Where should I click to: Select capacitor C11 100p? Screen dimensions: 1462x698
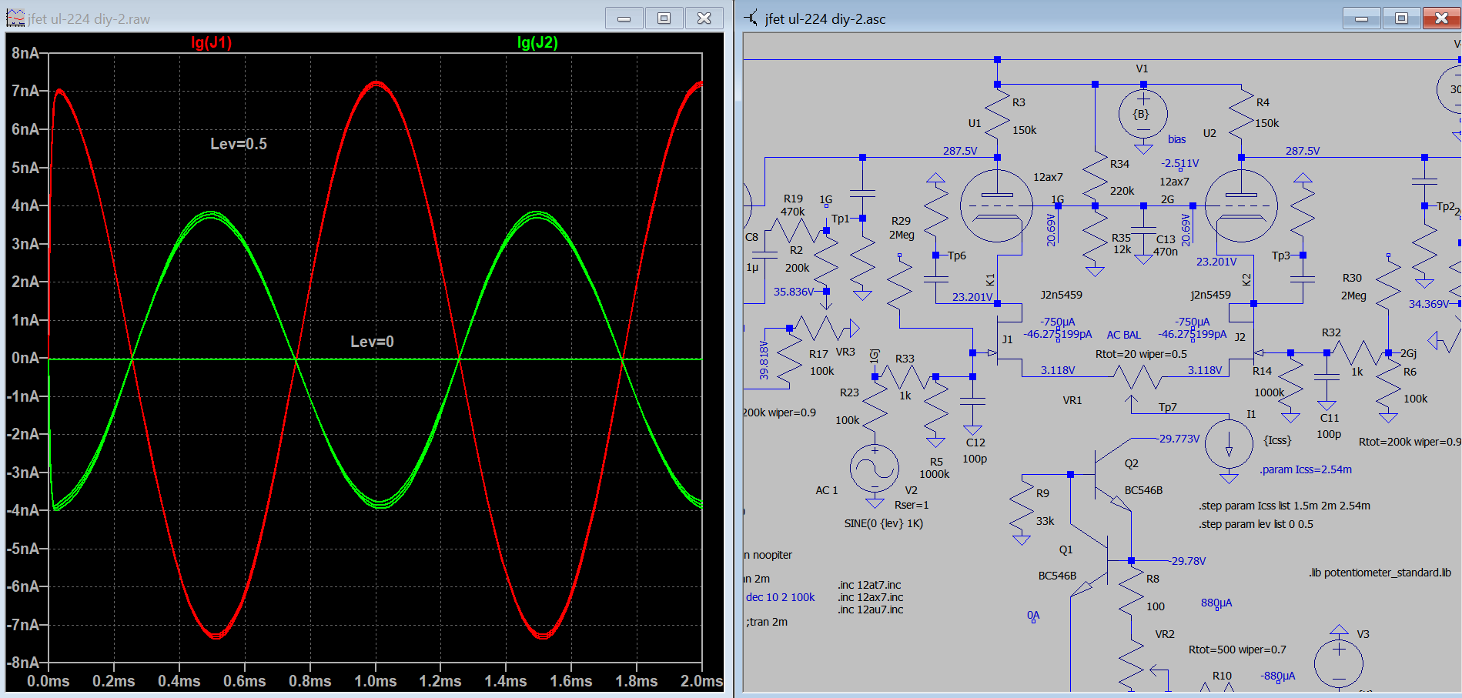click(x=1327, y=378)
